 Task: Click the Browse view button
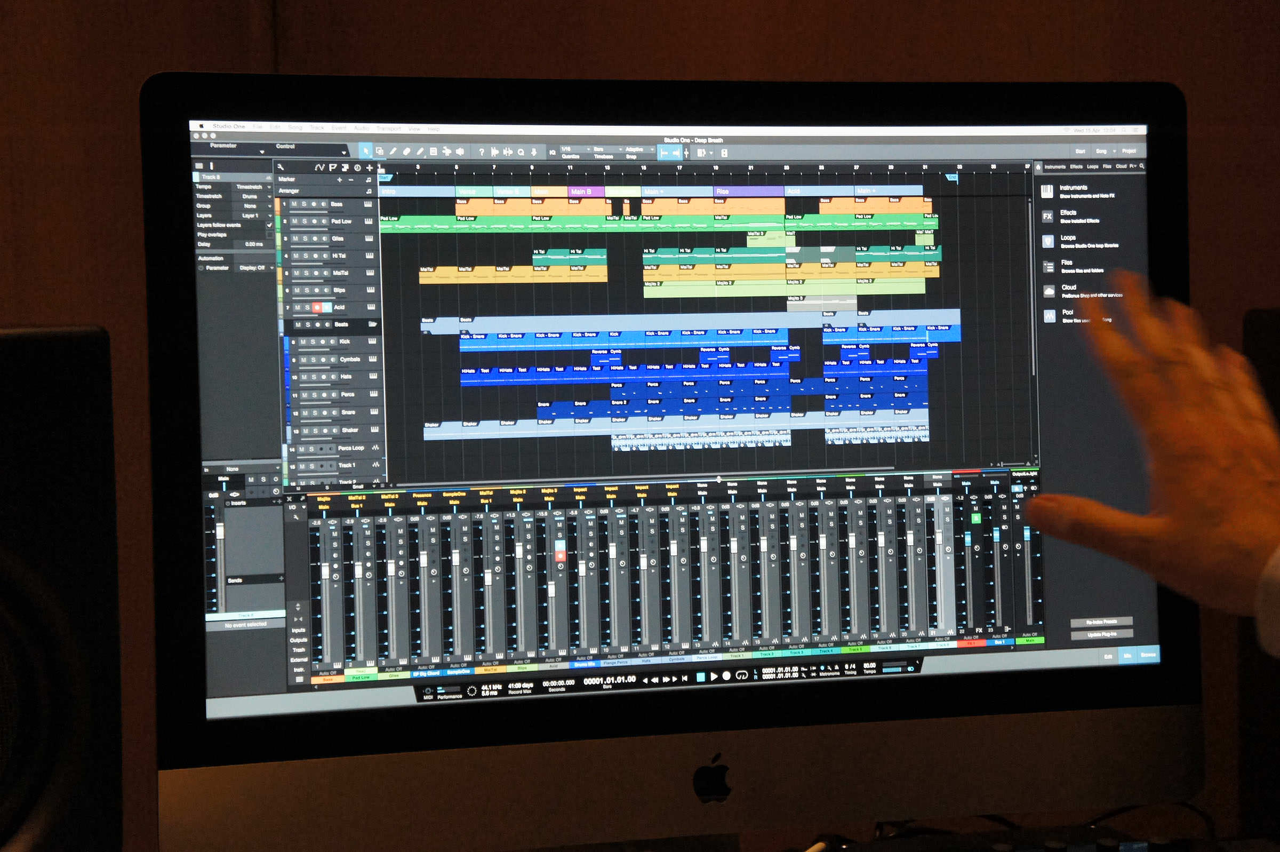click(1148, 655)
